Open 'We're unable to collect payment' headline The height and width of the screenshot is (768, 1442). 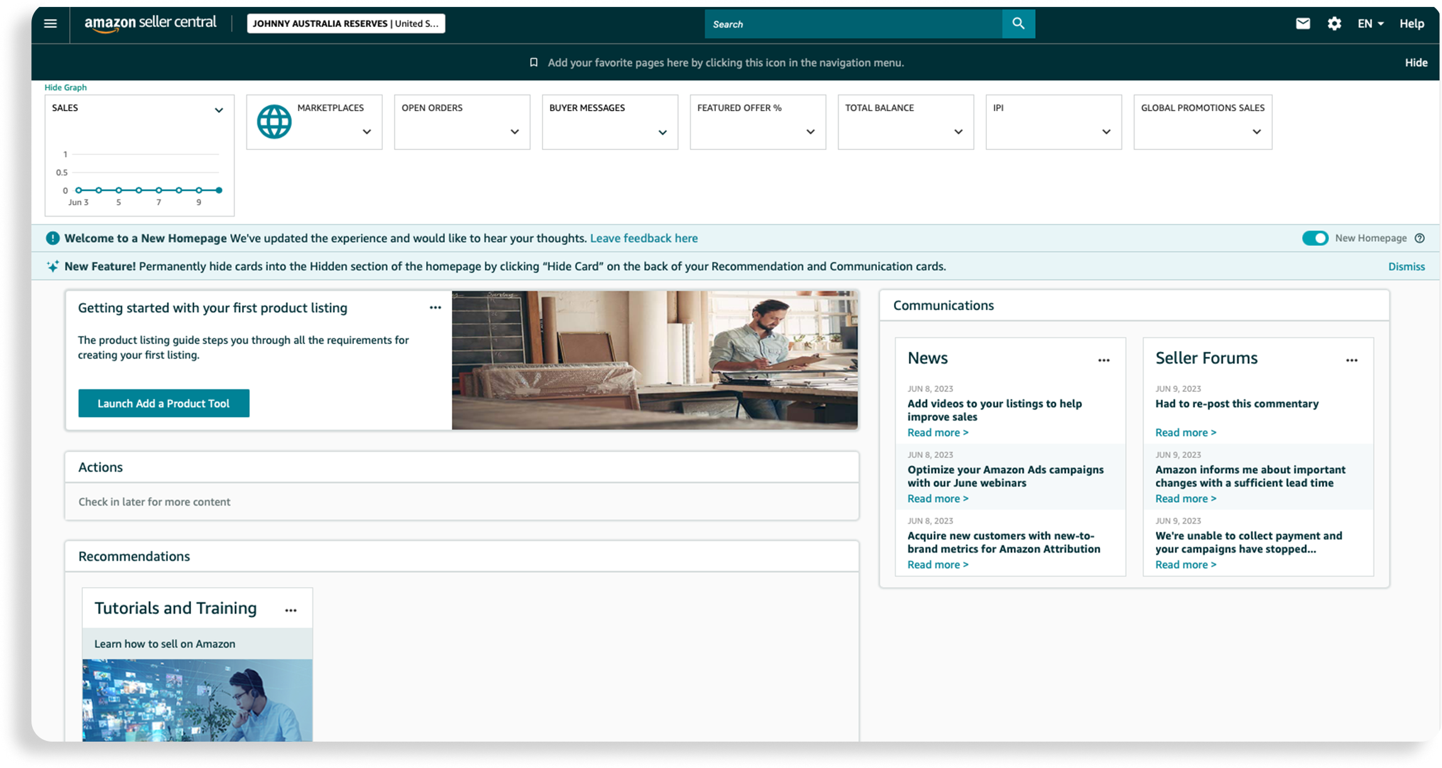[x=1248, y=543]
